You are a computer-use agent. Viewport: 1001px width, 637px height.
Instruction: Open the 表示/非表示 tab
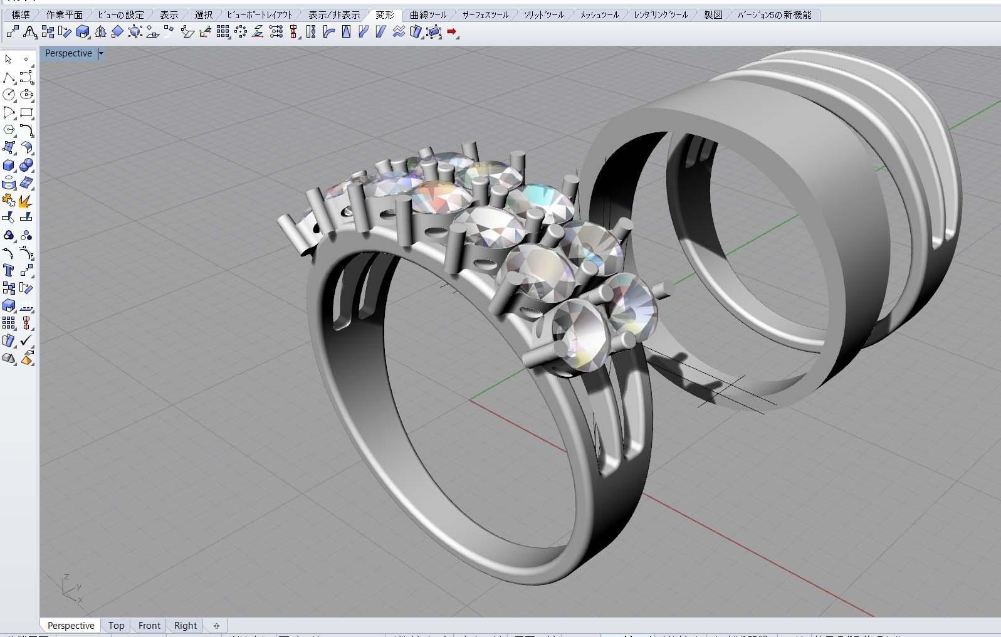pyautogui.click(x=334, y=14)
